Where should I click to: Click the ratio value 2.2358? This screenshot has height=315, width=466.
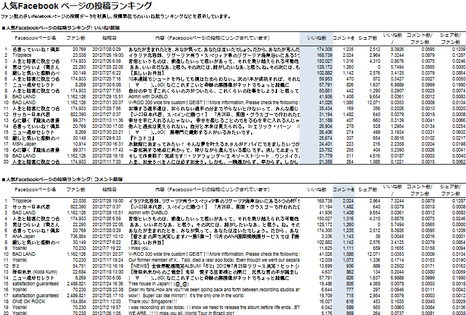pyautogui.click(x=397, y=144)
